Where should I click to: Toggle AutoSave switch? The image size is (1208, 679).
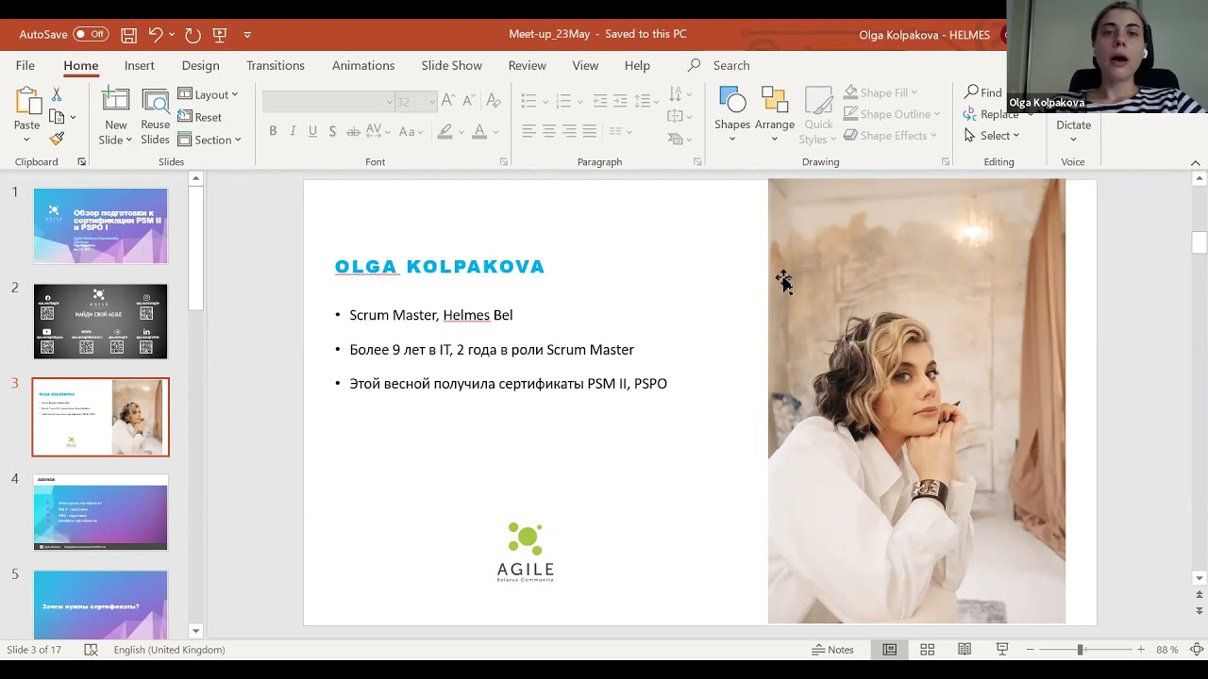[91, 35]
